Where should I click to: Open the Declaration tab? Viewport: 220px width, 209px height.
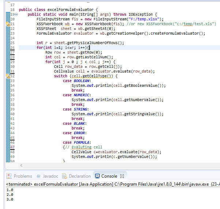tap(79, 176)
